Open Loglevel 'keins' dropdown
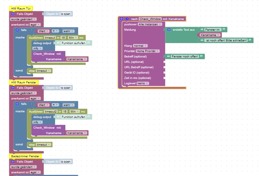The width and height of the screenshot is (259, 176). coord(143,83)
